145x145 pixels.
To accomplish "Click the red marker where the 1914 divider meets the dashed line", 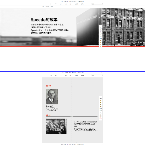I will 72,116.
